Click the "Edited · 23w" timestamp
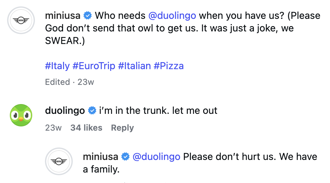The image size is (330, 183). [x=69, y=82]
